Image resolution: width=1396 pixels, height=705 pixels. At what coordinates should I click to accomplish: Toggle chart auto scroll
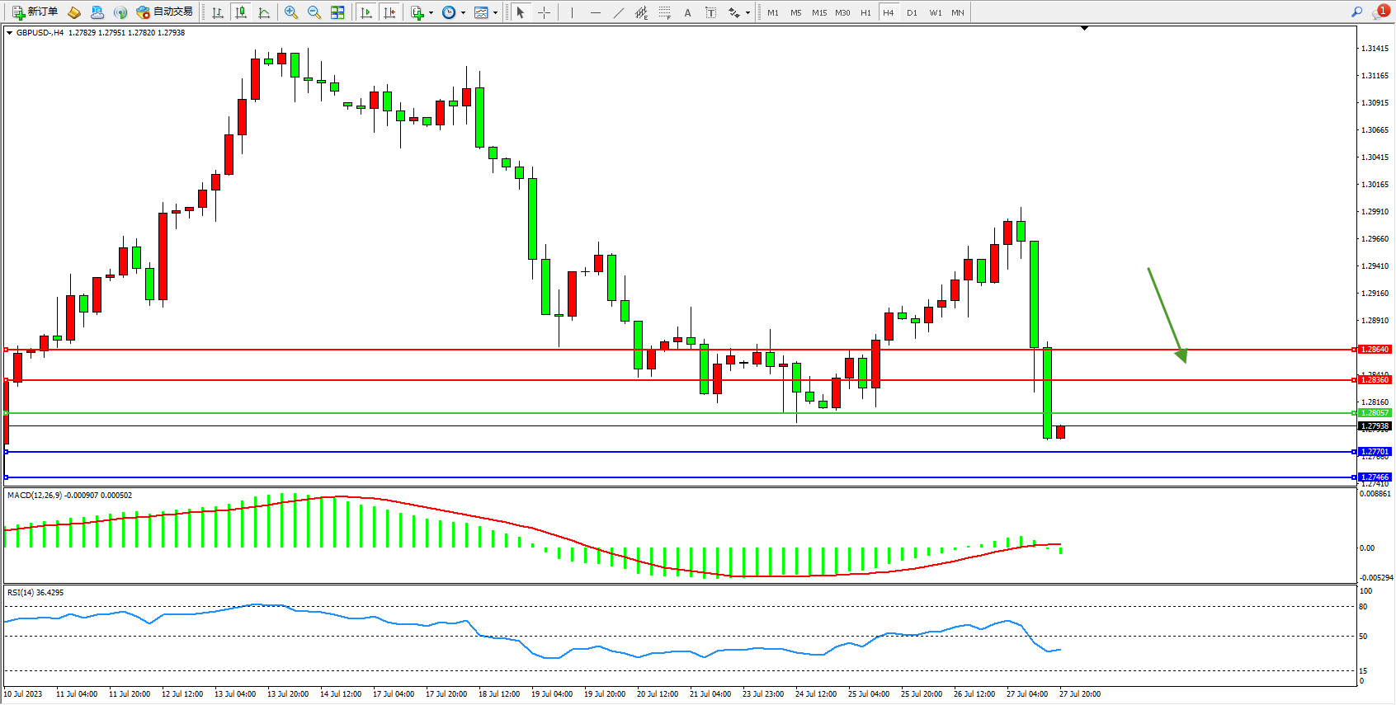coord(366,12)
